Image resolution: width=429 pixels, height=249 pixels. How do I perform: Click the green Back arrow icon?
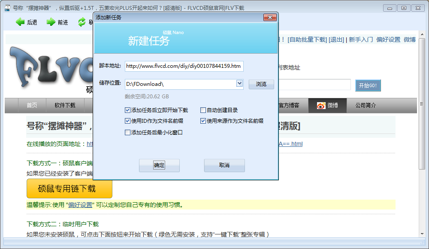pyautogui.click(x=20, y=22)
